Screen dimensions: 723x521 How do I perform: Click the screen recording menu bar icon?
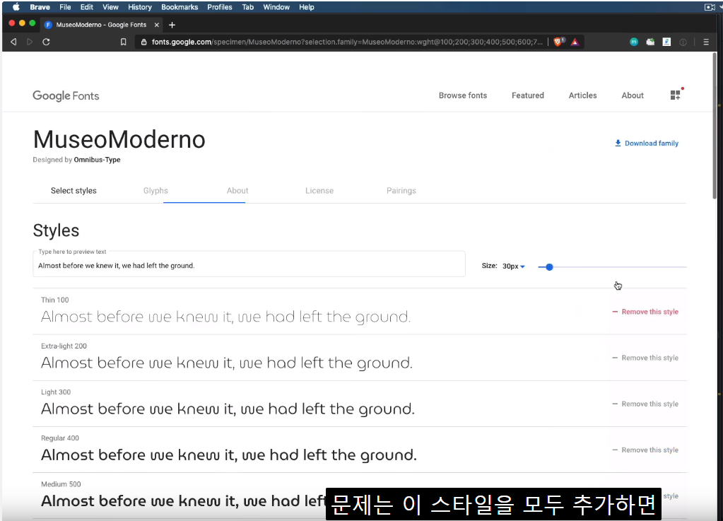click(x=709, y=7)
